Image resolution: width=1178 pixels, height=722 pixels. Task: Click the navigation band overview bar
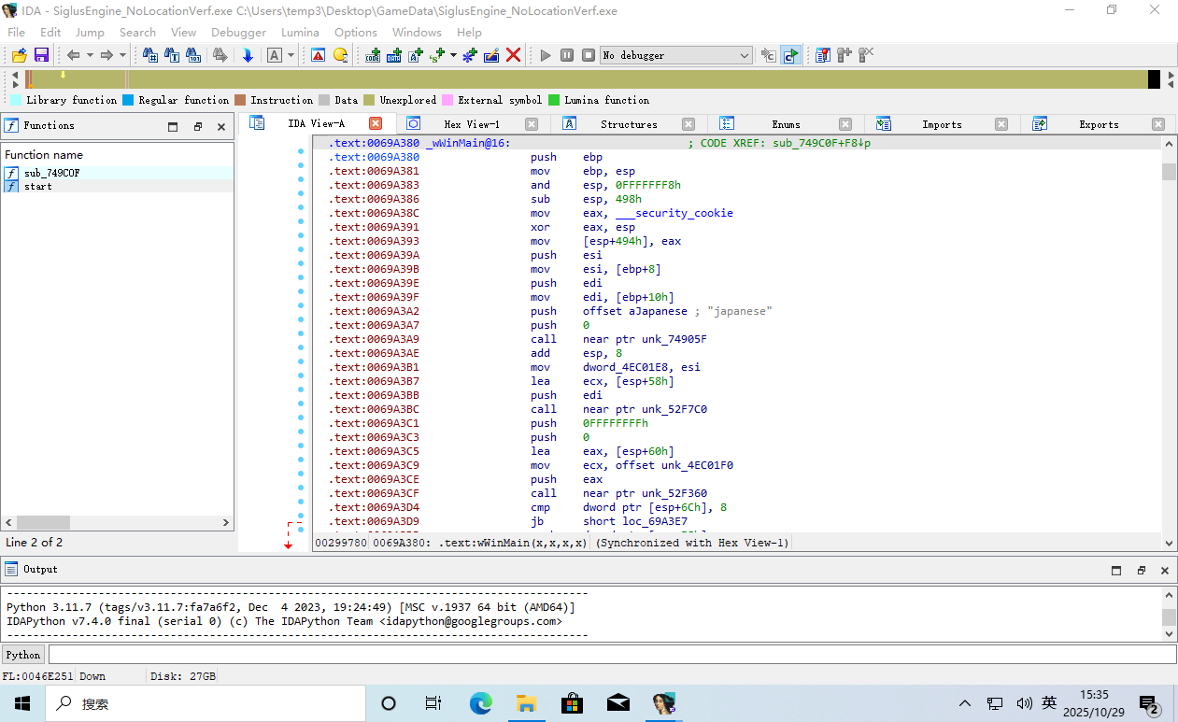(589, 79)
